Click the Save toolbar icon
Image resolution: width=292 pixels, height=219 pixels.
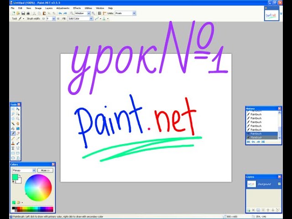(23, 13)
